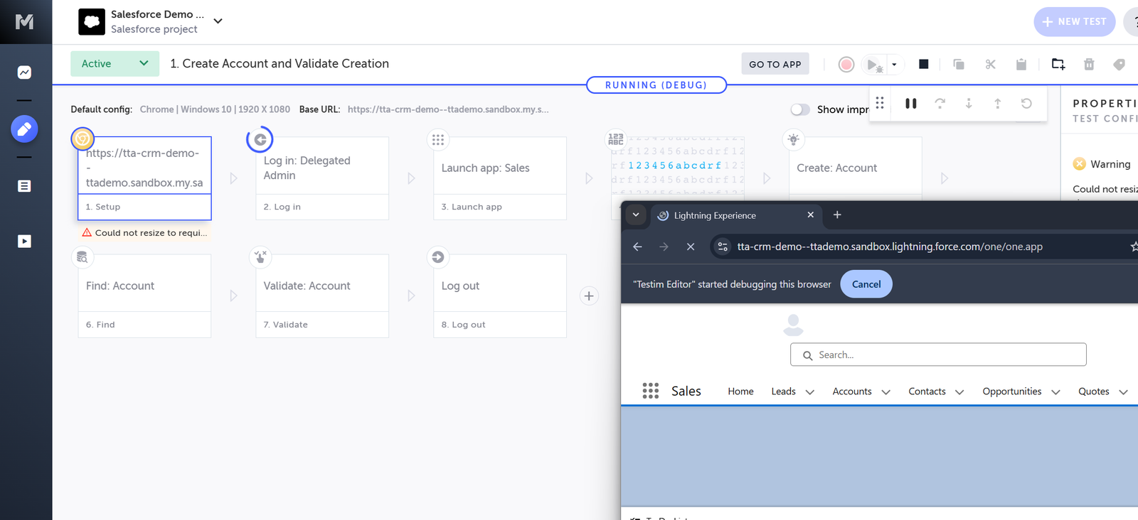Click the NEW TEST button
This screenshot has height=520, width=1138.
[x=1074, y=21]
